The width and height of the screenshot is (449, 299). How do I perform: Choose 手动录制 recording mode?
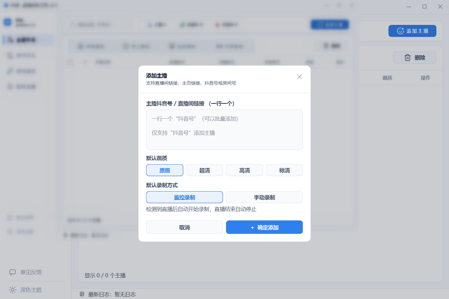point(264,197)
